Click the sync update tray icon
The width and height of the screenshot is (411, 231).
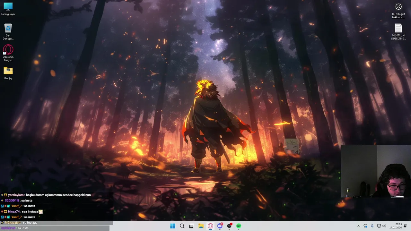pos(365,226)
